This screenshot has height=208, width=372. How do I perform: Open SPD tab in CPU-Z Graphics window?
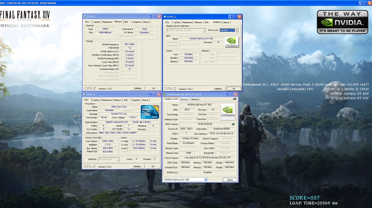[207, 22]
